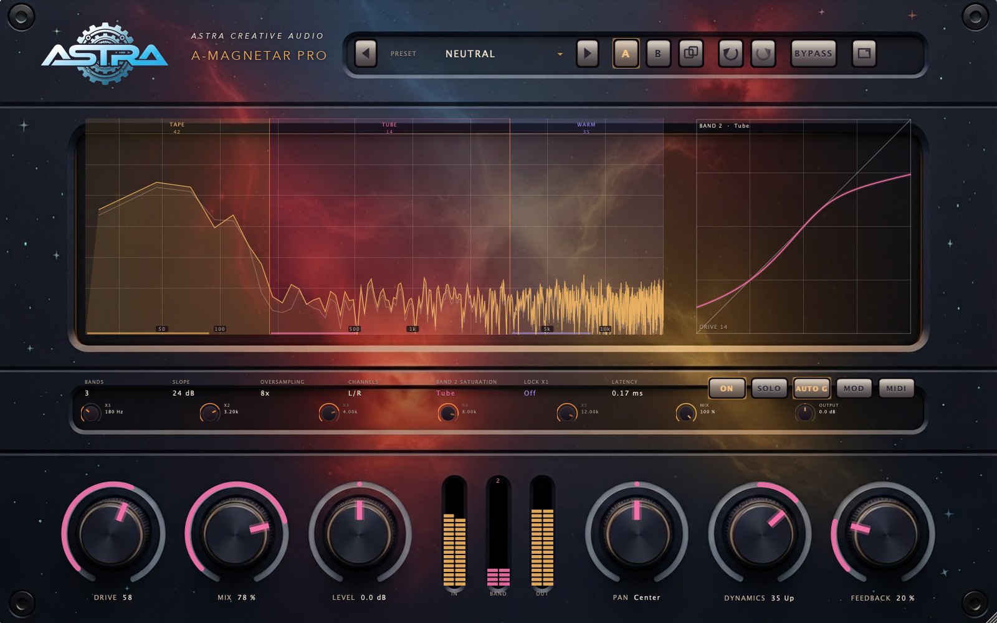
Task: Click the Astra gear logo
Action: [x=105, y=54]
